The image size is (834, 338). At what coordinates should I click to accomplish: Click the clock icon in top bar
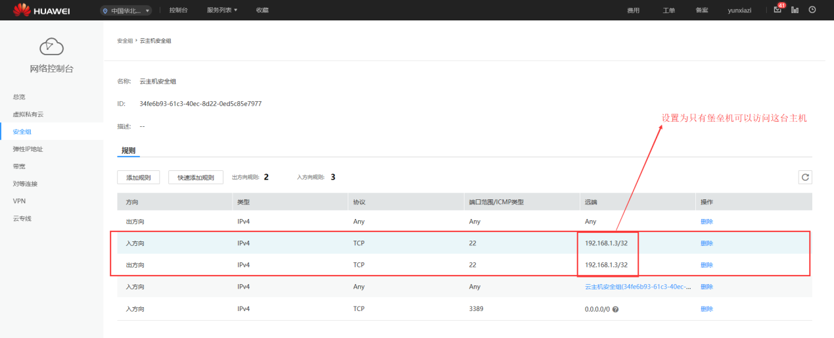coord(812,10)
